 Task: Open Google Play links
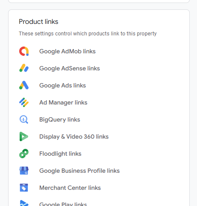point(63,204)
